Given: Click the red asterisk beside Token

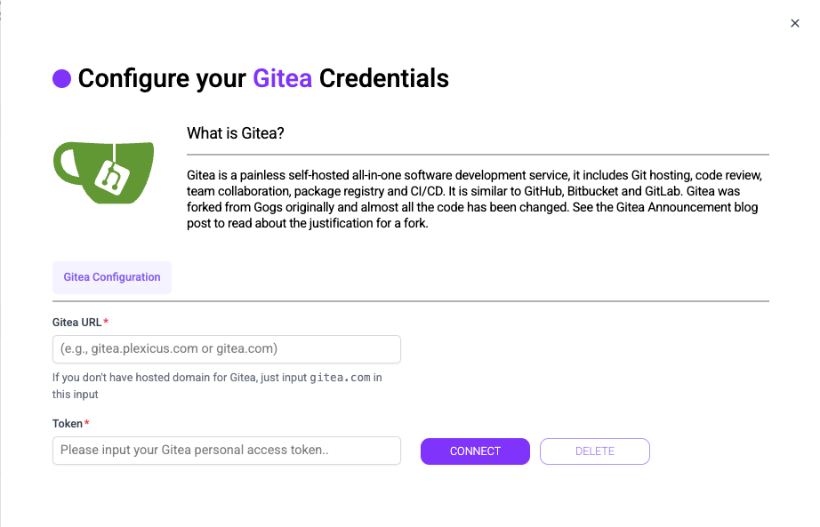Looking at the screenshot, I should click(87, 423).
